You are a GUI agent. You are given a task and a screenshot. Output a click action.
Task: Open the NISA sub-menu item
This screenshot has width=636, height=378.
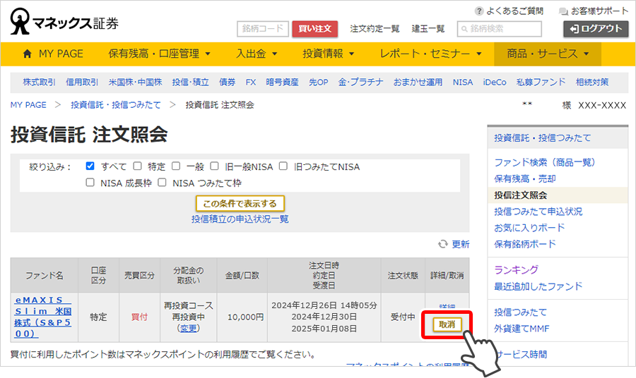click(463, 82)
